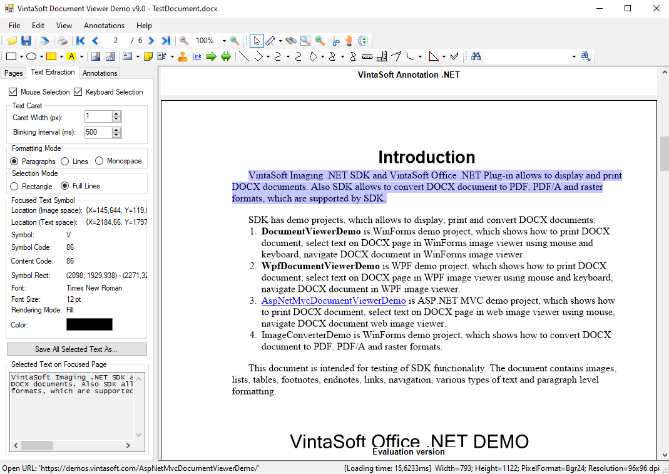Screen dimensions: 669x474
Task: Select the straight line annotation tool
Action: (x=244, y=56)
